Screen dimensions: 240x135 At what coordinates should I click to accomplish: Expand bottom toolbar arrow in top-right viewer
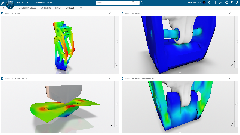point(180,73)
